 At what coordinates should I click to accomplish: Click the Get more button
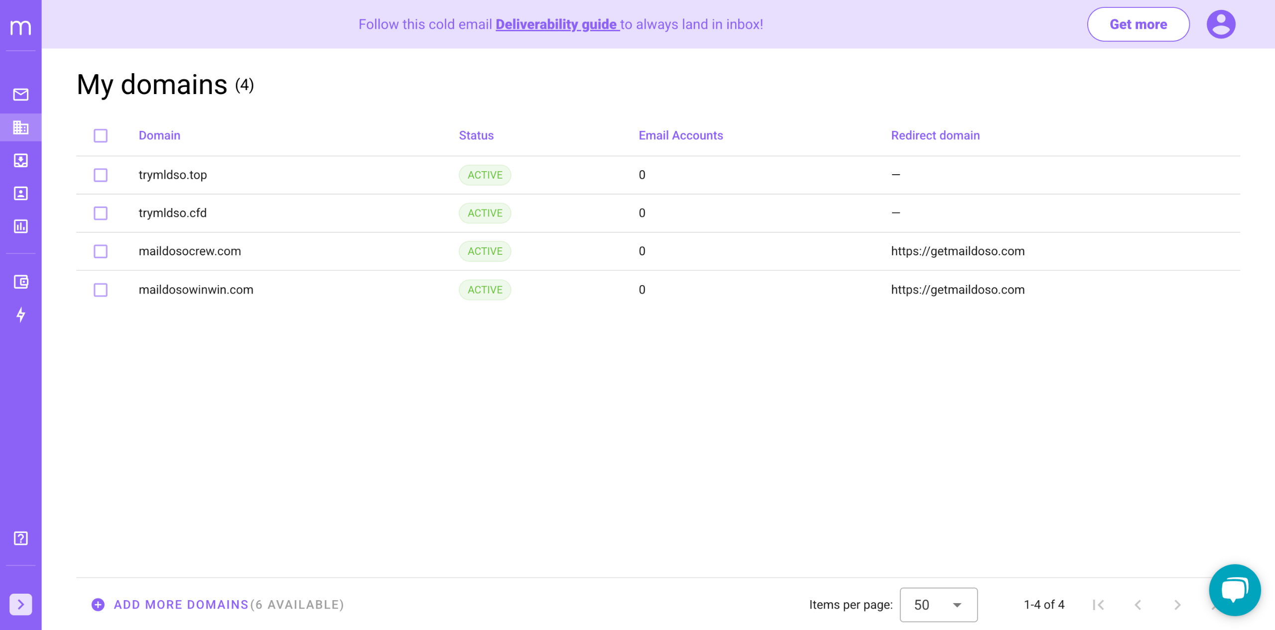pyautogui.click(x=1138, y=24)
